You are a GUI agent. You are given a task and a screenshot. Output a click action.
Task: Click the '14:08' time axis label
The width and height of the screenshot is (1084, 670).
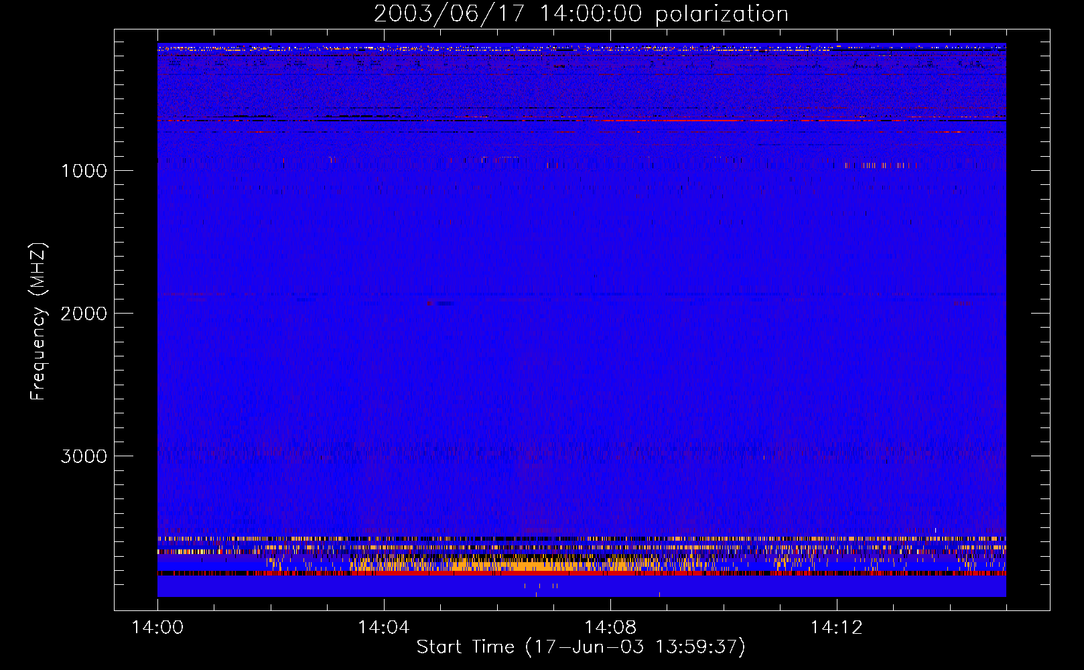(x=610, y=628)
